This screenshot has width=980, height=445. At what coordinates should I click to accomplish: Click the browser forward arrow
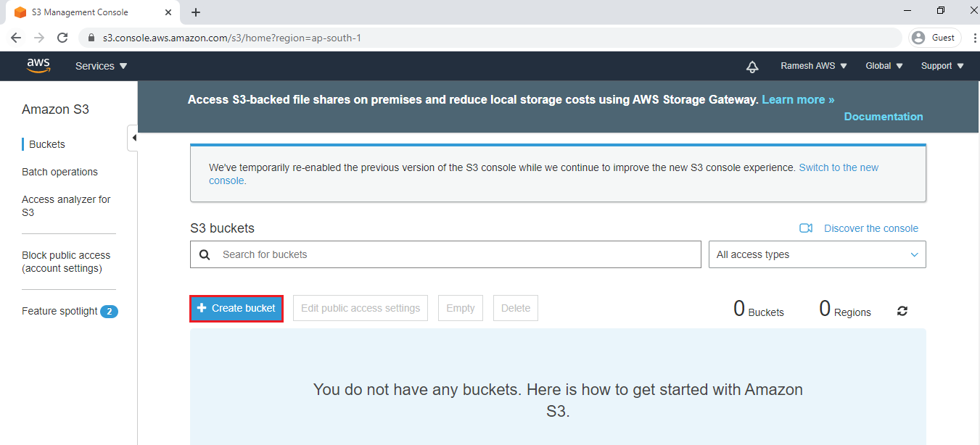(x=39, y=38)
